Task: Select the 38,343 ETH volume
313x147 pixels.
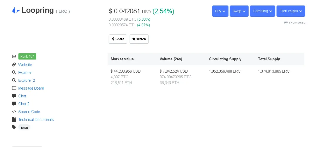Action: pyautogui.click(x=170, y=83)
